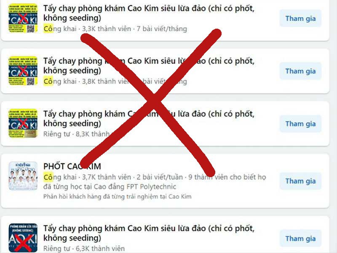Viewport: 337px width, 253px height.
Task: Open thumbnail of the private 8,3K group
Action: pyautogui.click(x=23, y=124)
